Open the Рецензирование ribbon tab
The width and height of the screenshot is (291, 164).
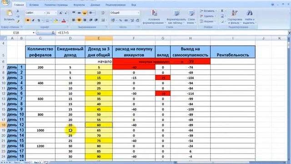click(115, 5)
